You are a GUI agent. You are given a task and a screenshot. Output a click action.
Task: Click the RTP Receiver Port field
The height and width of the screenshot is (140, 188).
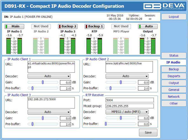130,100
